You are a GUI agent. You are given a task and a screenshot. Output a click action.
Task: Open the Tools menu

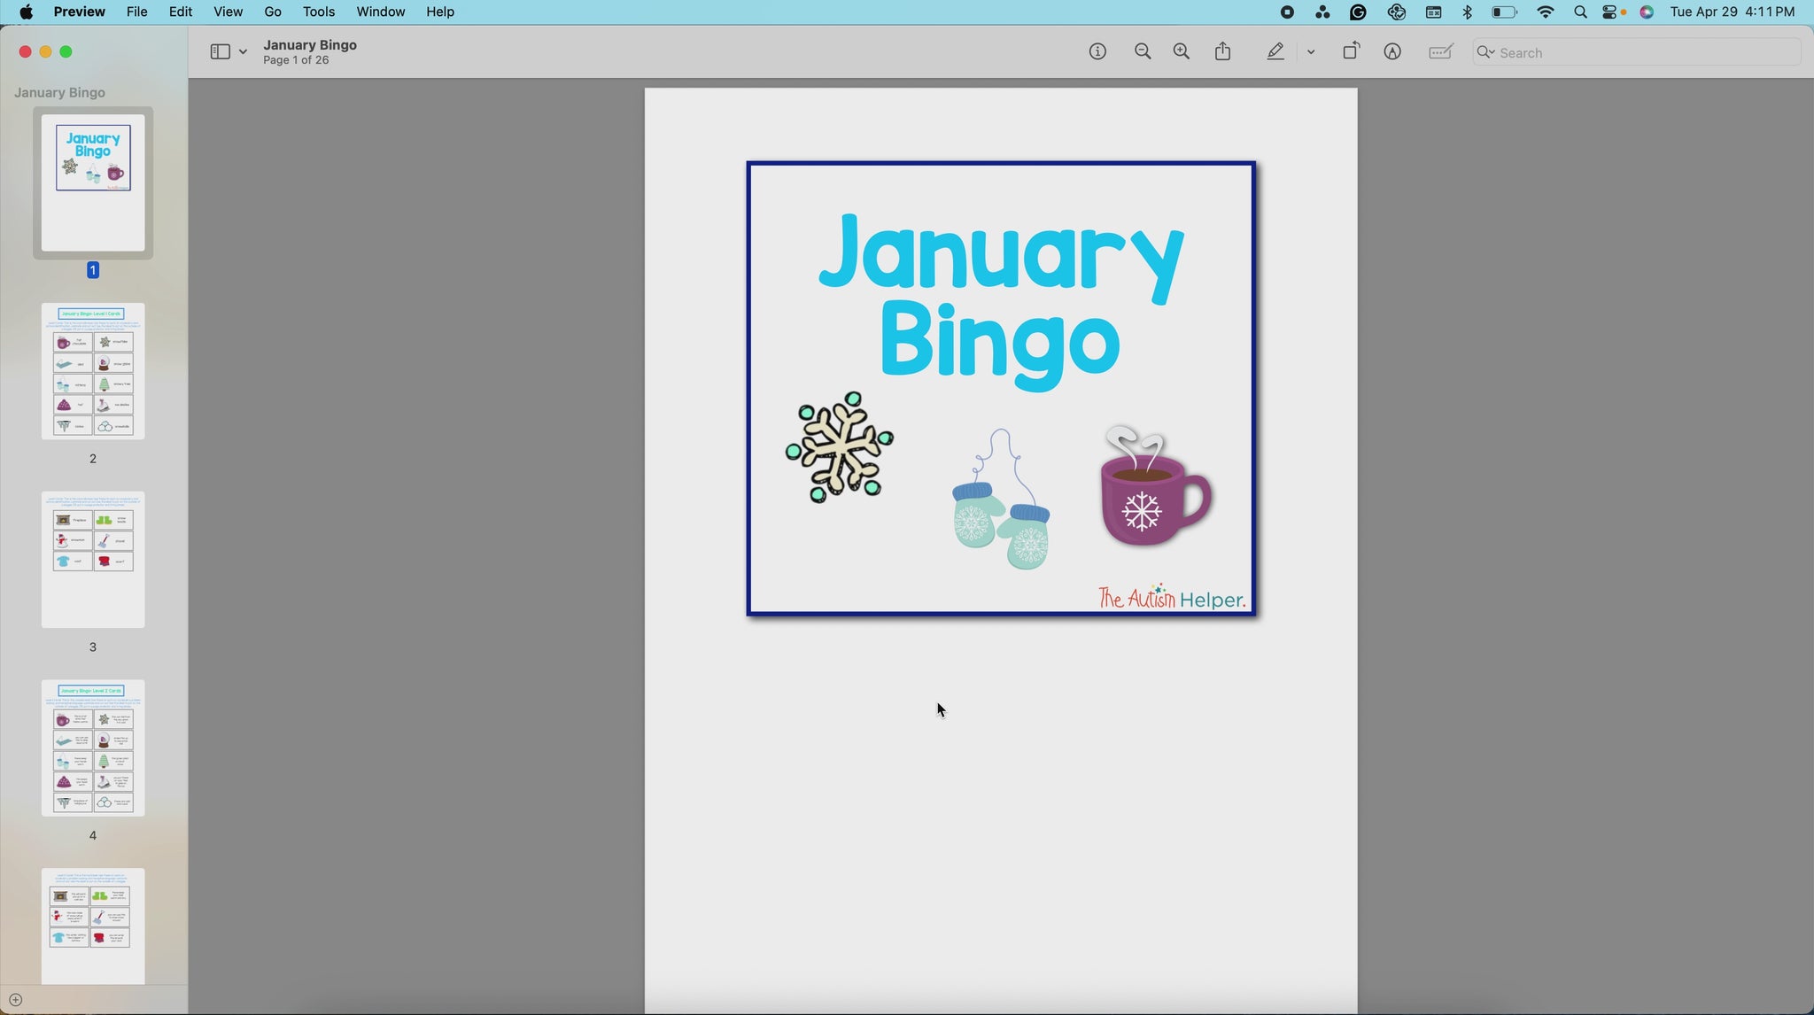click(x=318, y=12)
